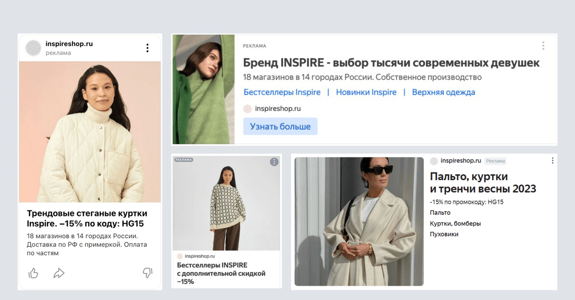Image resolution: width=575 pixels, height=300 pixels.
Task: Open the Верхняя одежда sitelink
Action: point(444,92)
